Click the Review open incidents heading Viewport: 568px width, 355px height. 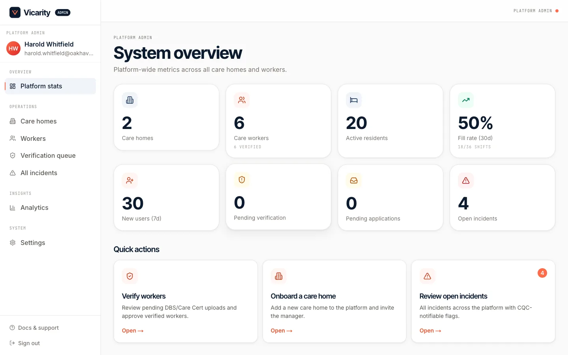pos(453,296)
